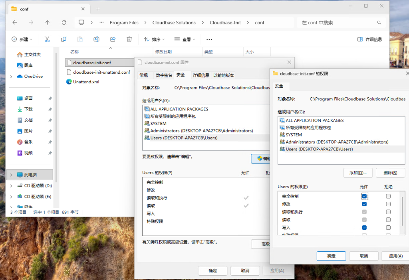Toggle allow checkbox for 完全控制
Screen dimensions: 409x280
pyautogui.click(x=364, y=196)
